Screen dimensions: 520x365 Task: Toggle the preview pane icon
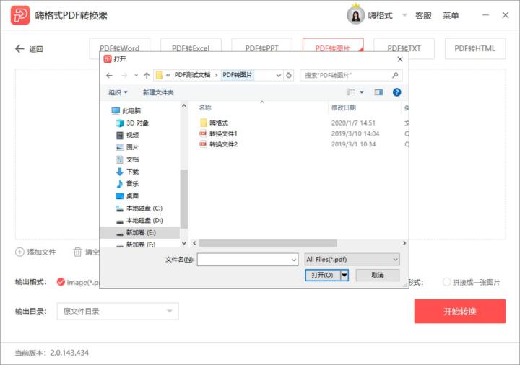click(378, 92)
